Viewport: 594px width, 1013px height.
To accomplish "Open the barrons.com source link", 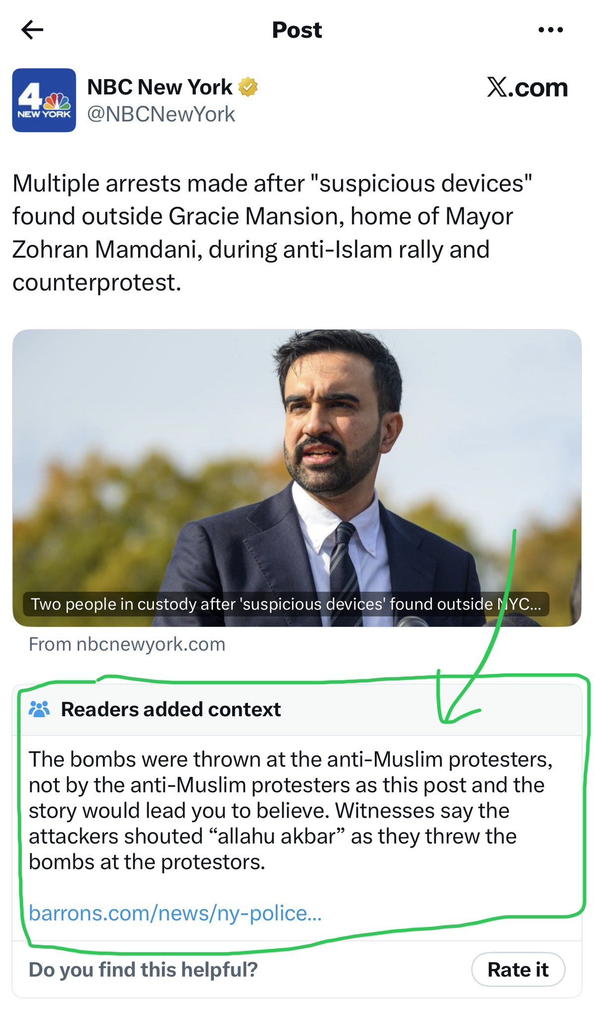I will click(x=175, y=913).
